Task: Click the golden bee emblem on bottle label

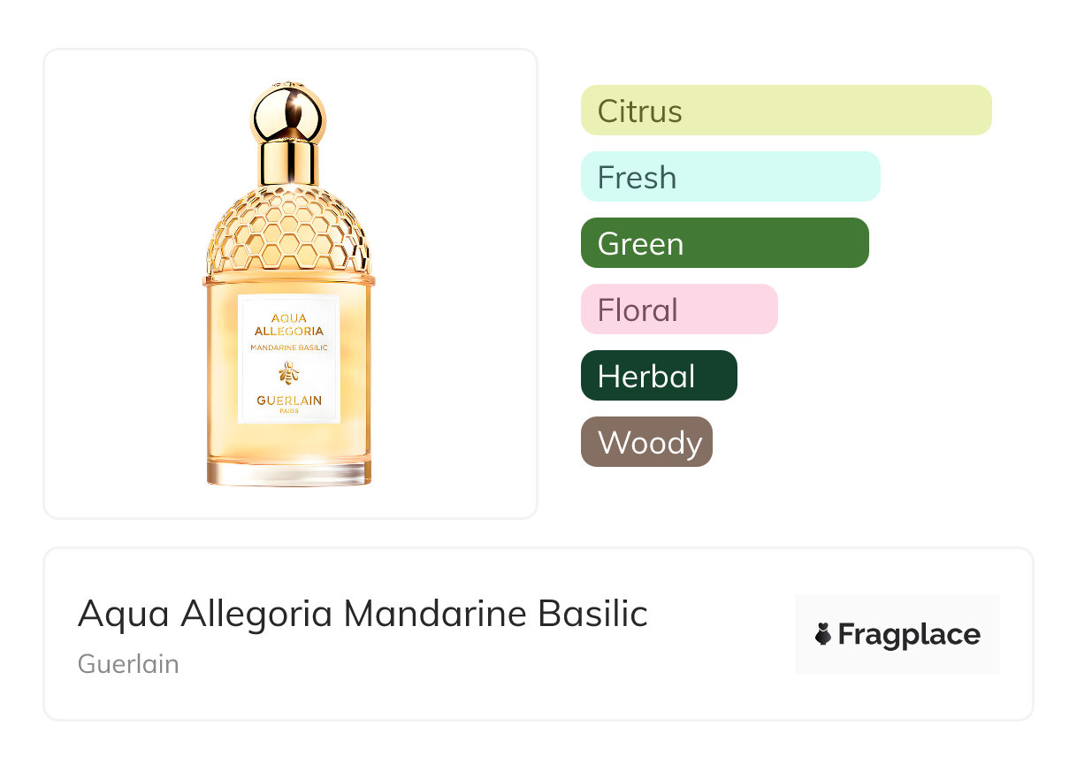Action: 289,372
